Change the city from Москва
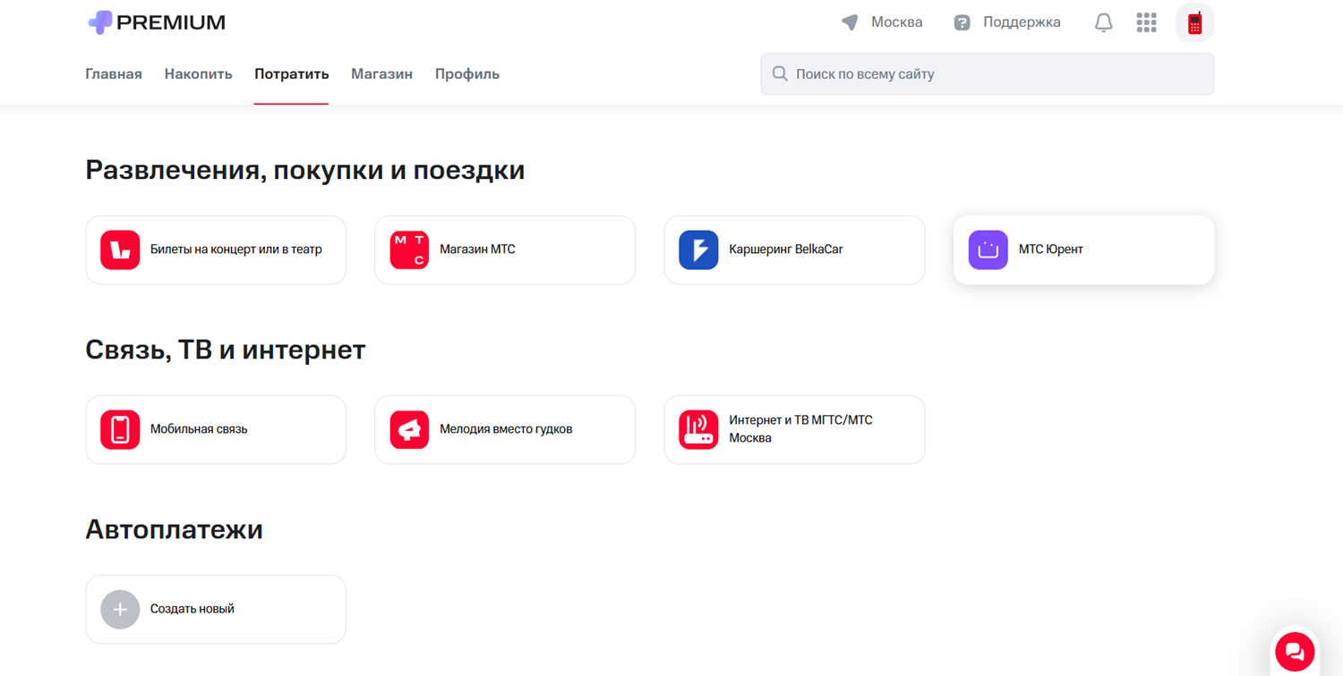The width and height of the screenshot is (1343, 676). (x=883, y=22)
